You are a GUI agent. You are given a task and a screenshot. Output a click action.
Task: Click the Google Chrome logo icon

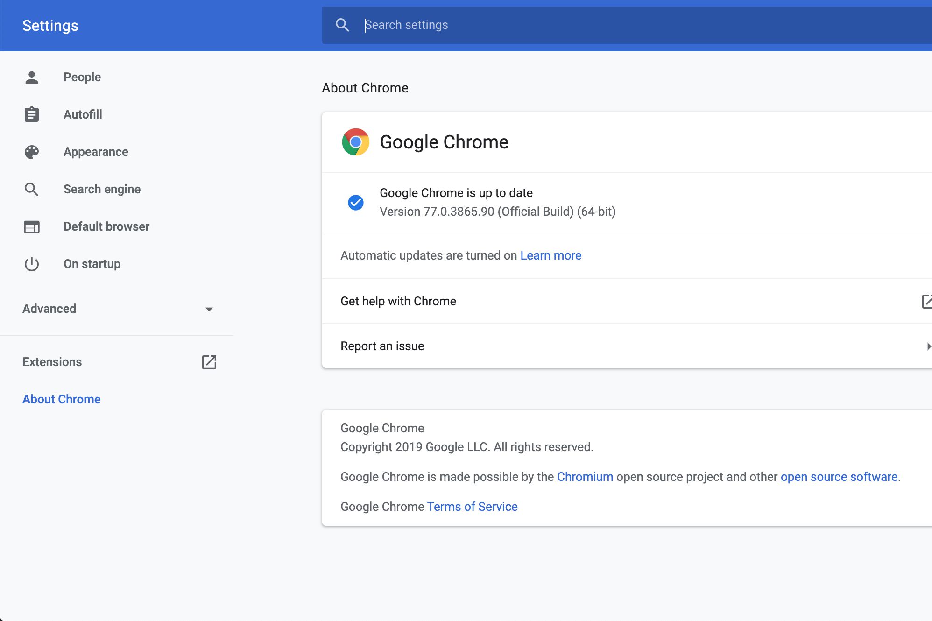coord(356,142)
